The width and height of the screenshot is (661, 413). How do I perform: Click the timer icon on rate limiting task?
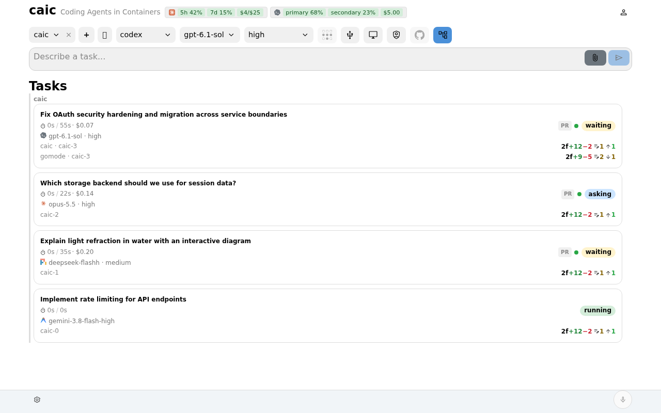pyautogui.click(x=43, y=311)
